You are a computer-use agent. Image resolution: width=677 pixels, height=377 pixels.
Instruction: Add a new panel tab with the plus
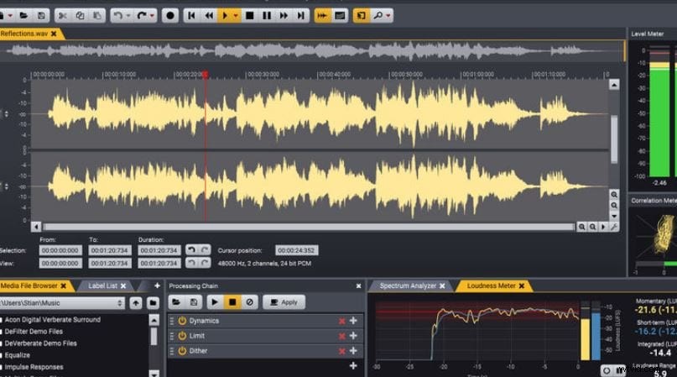[x=157, y=285]
